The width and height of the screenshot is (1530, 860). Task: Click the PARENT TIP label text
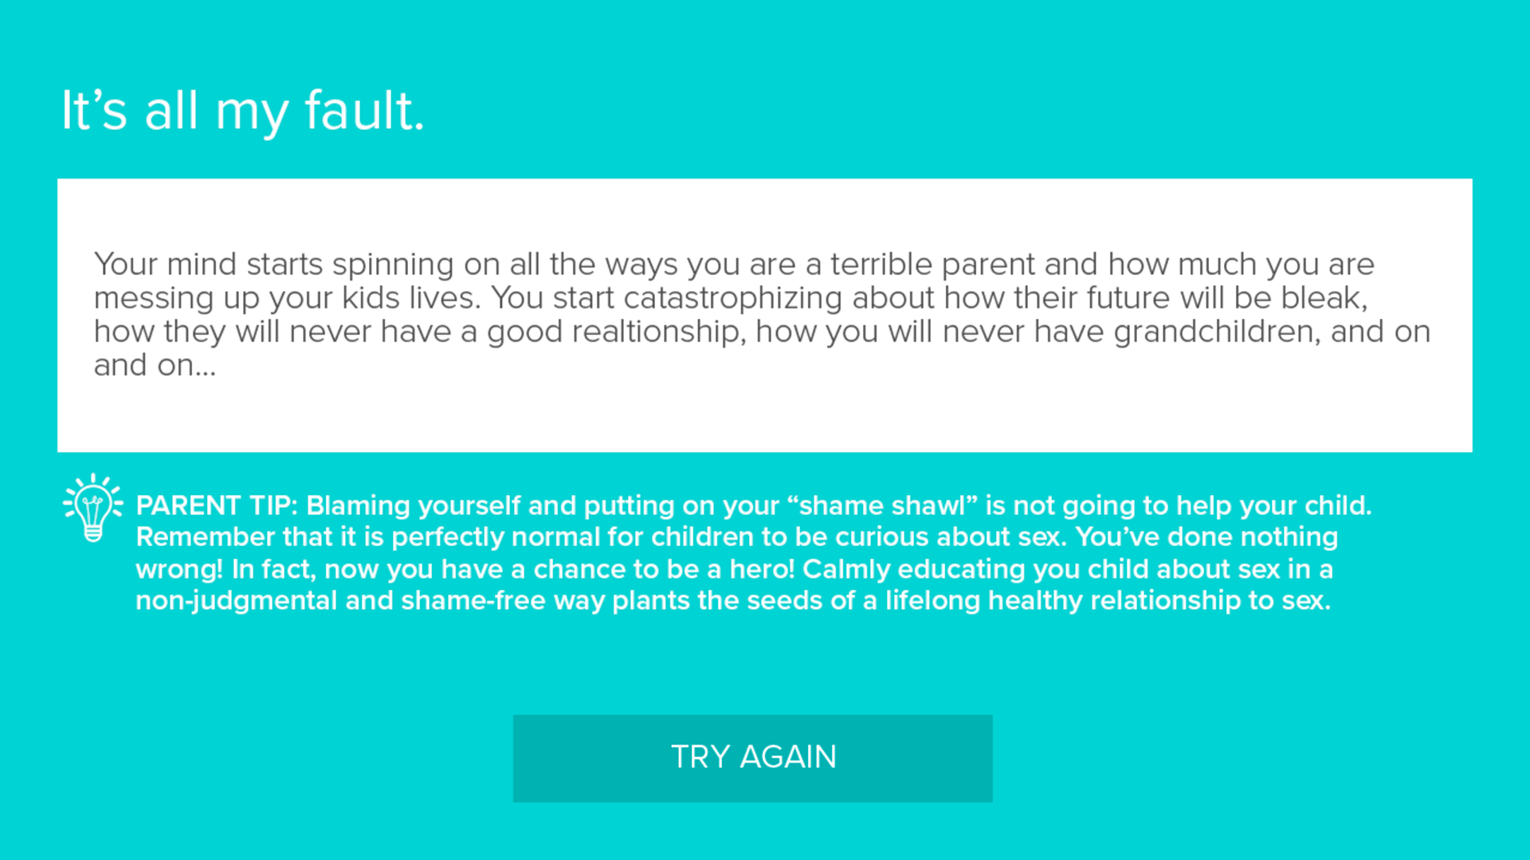point(216,505)
